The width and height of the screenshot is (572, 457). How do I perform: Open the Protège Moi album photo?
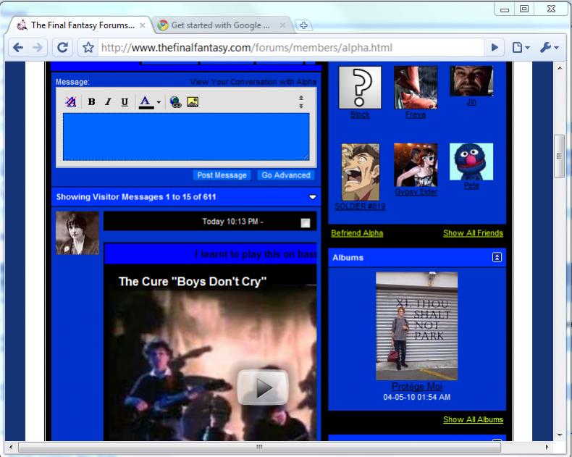click(416, 326)
